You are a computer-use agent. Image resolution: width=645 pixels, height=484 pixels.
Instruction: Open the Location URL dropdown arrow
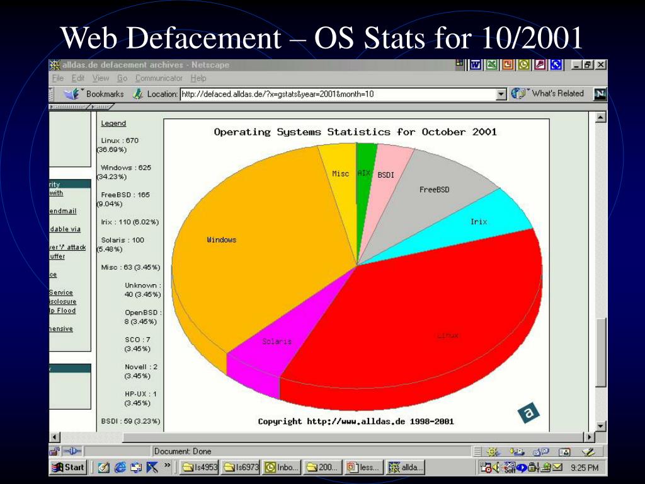tap(501, 95)
